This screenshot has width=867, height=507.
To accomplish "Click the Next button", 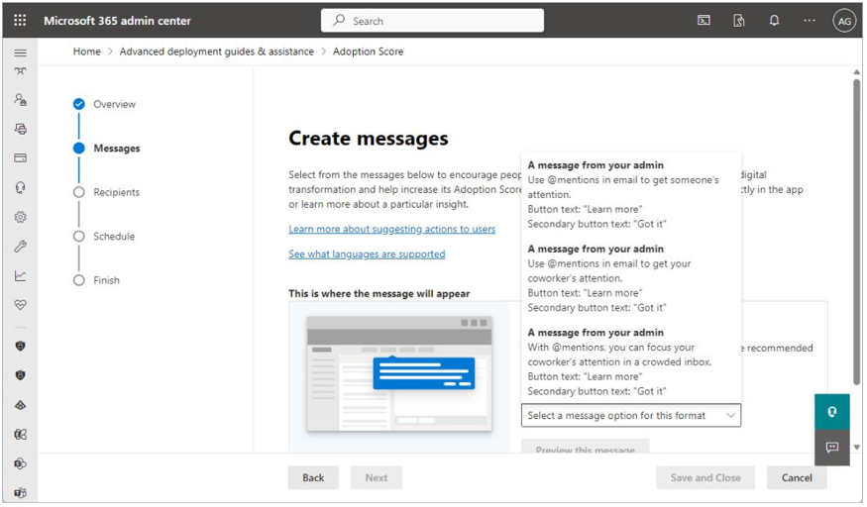I will coord(376,477).
